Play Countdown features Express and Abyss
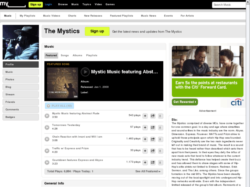 (47, 162)
